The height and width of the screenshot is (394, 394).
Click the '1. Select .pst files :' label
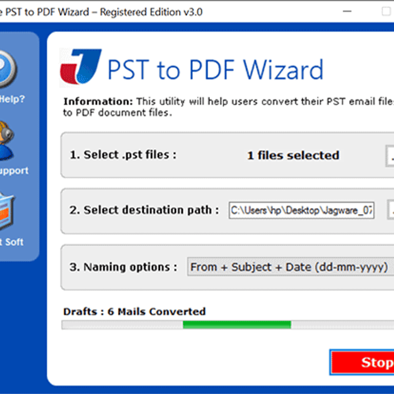tap(123, 155)
